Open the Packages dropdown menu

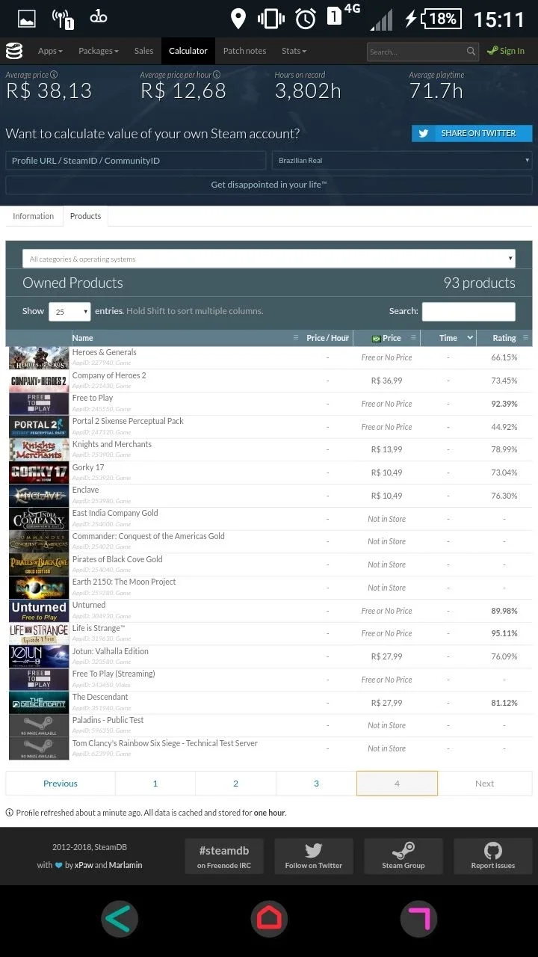click(x=99, y=51)
